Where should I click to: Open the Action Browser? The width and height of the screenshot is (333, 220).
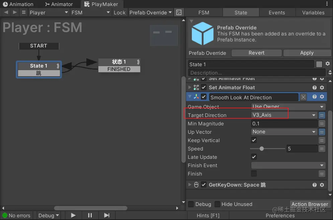tap(310, 204)
